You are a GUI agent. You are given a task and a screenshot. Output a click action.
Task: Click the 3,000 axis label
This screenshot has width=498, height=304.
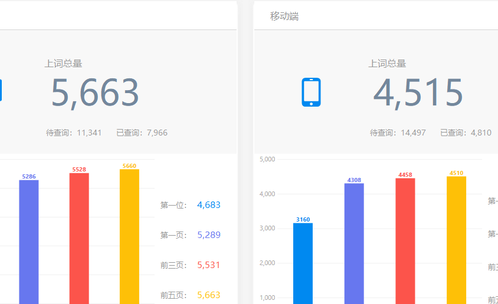tap(267, 228)
